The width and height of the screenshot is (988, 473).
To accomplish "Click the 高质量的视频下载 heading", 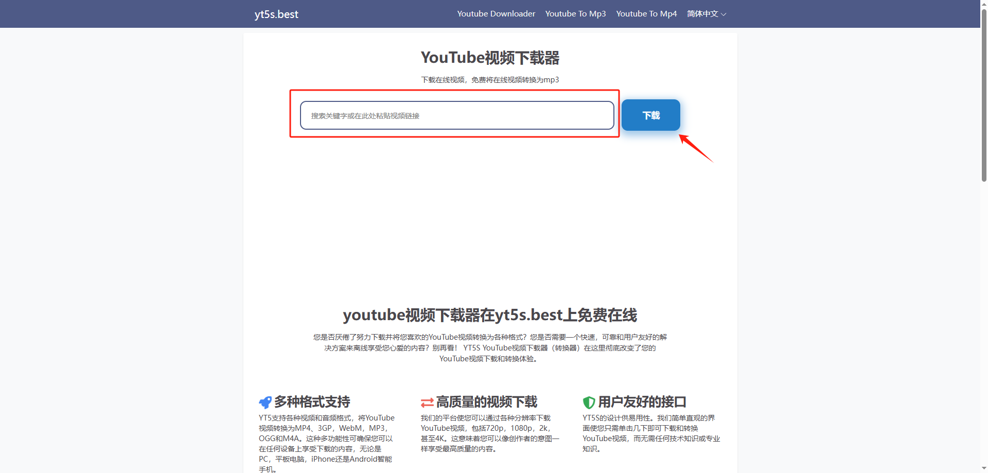I will [x=487, y=402].
